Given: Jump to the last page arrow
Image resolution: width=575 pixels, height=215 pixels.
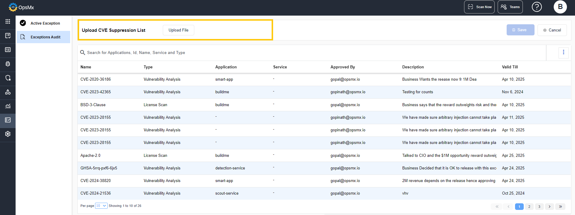Looking at the screenshot, I should 560,207.
